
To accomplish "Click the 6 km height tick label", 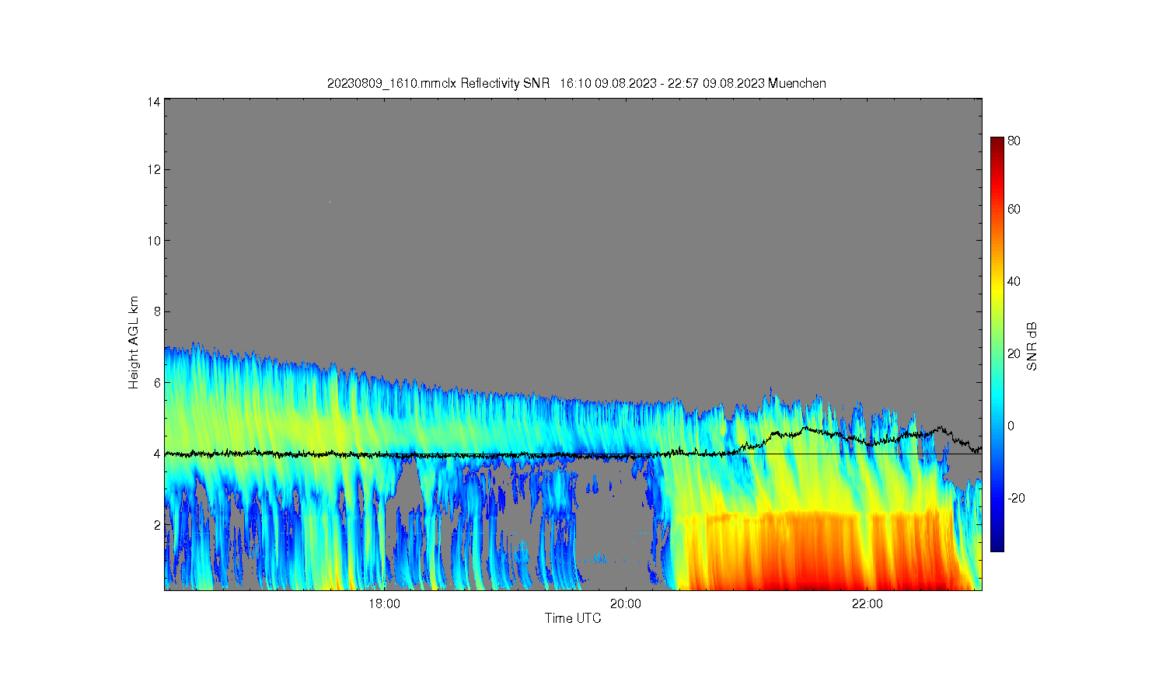I will [x=157, y=383].
